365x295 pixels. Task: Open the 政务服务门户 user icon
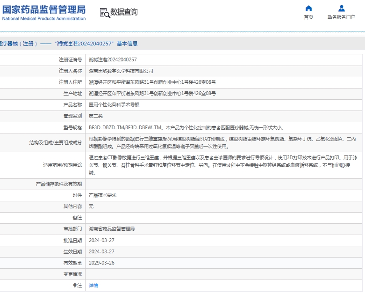click(342, 8)
